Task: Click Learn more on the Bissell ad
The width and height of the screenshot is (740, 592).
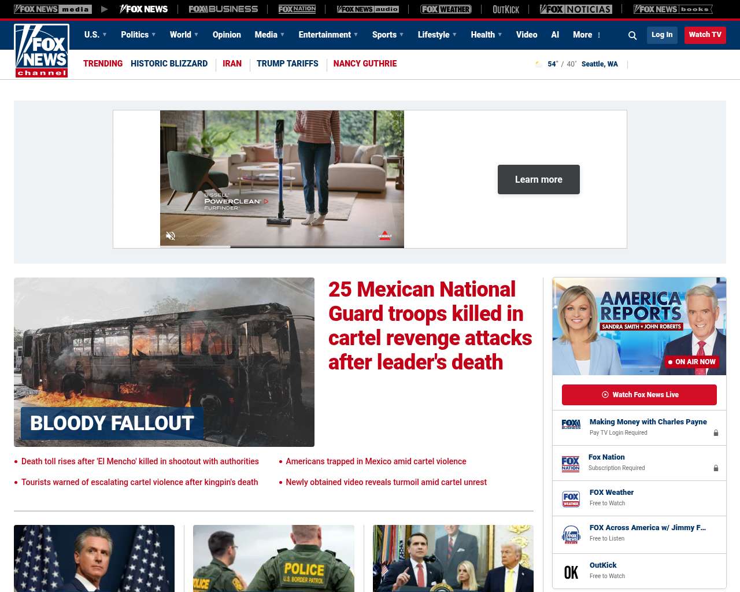Action: (x=539, y=179)
